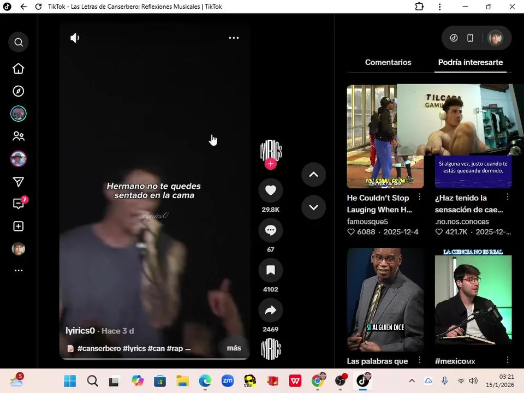Image resolution: width=524 pixels, height=393 pixels.
Task: Open the sidebar More three-dots menu
Action: click(x=19, y=270)
